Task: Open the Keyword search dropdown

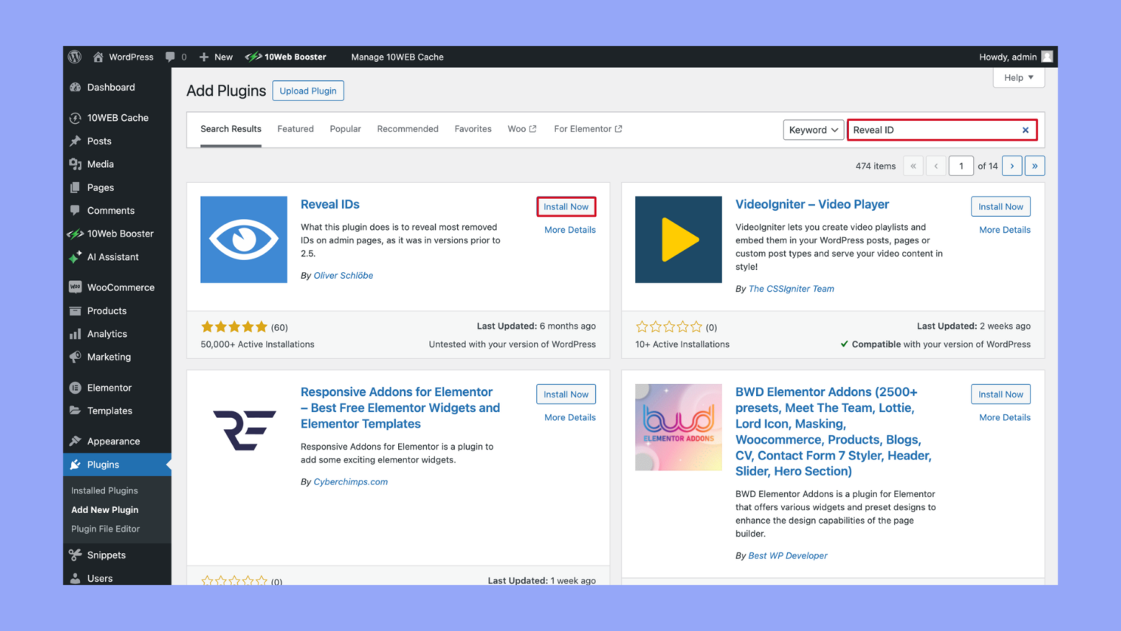Action: point(813,129)
